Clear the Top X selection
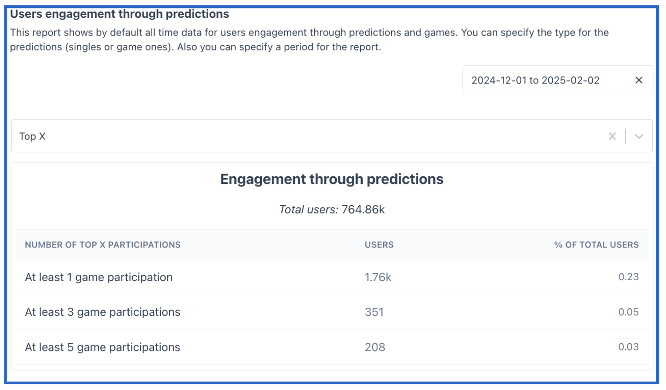 612,136
